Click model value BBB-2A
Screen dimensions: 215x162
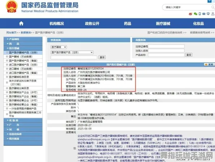pyautogui.click(x=82, y=90)
